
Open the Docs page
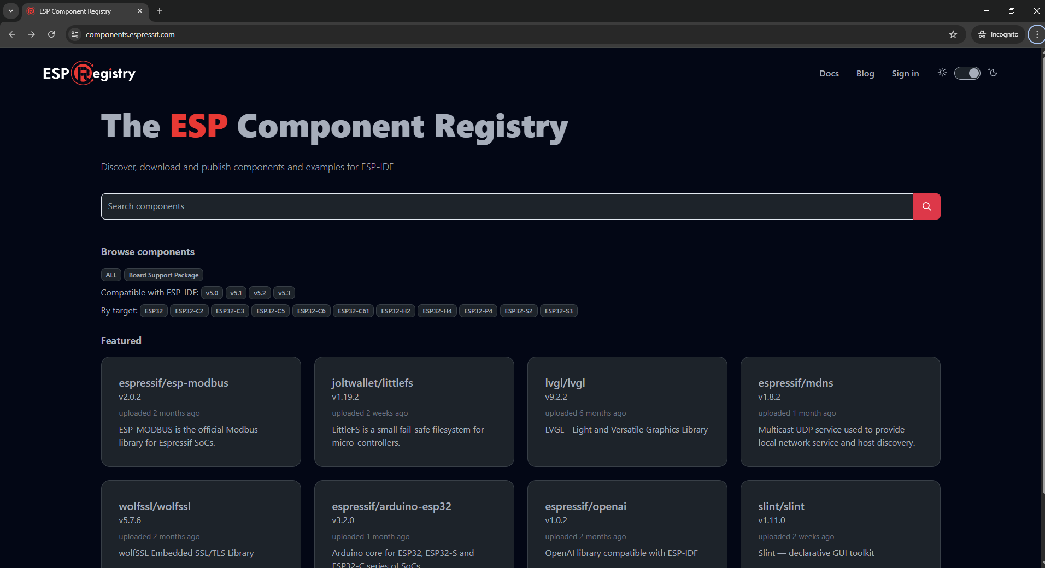(x=829, y=73)
